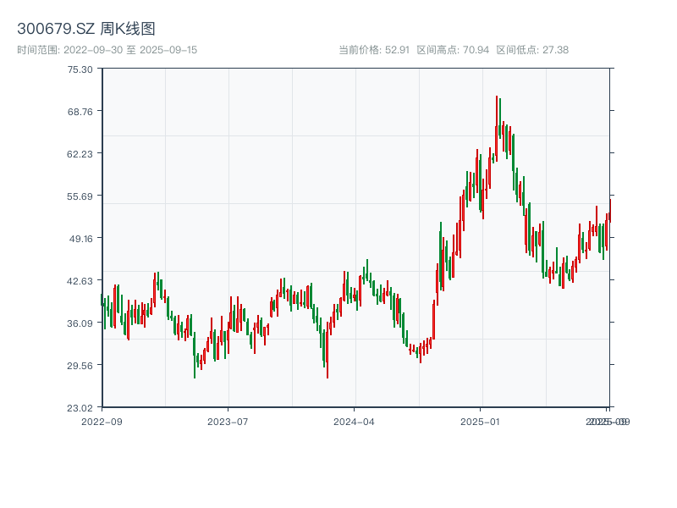Click the 55.69 y-axis label
This screenshot has width=677, height=508.
coord(80,196)
